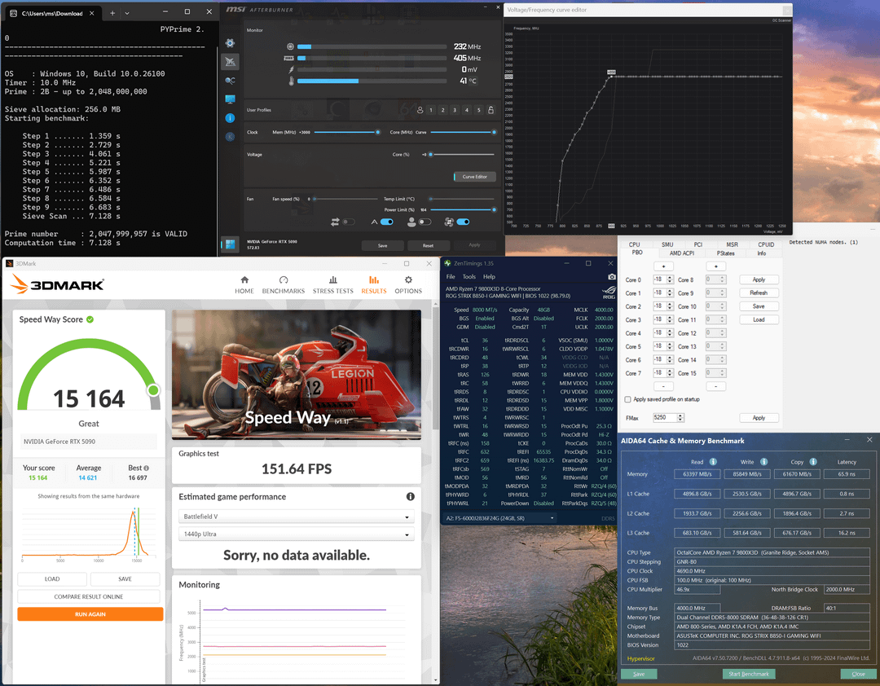
Task: Click Start Benchmark in AIDA64
Action: pyautogui.click(x=749, y=675)
